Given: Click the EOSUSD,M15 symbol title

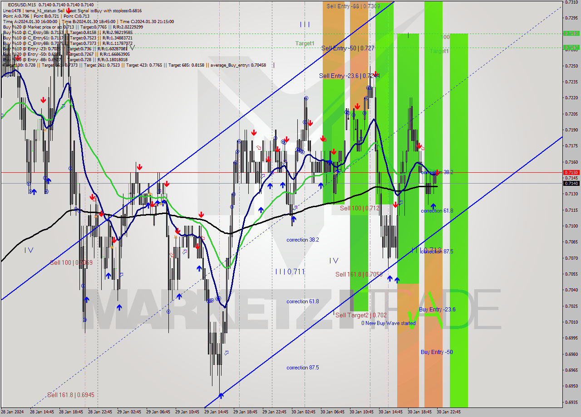Looking at the screenshot, I should click(23, 4).
